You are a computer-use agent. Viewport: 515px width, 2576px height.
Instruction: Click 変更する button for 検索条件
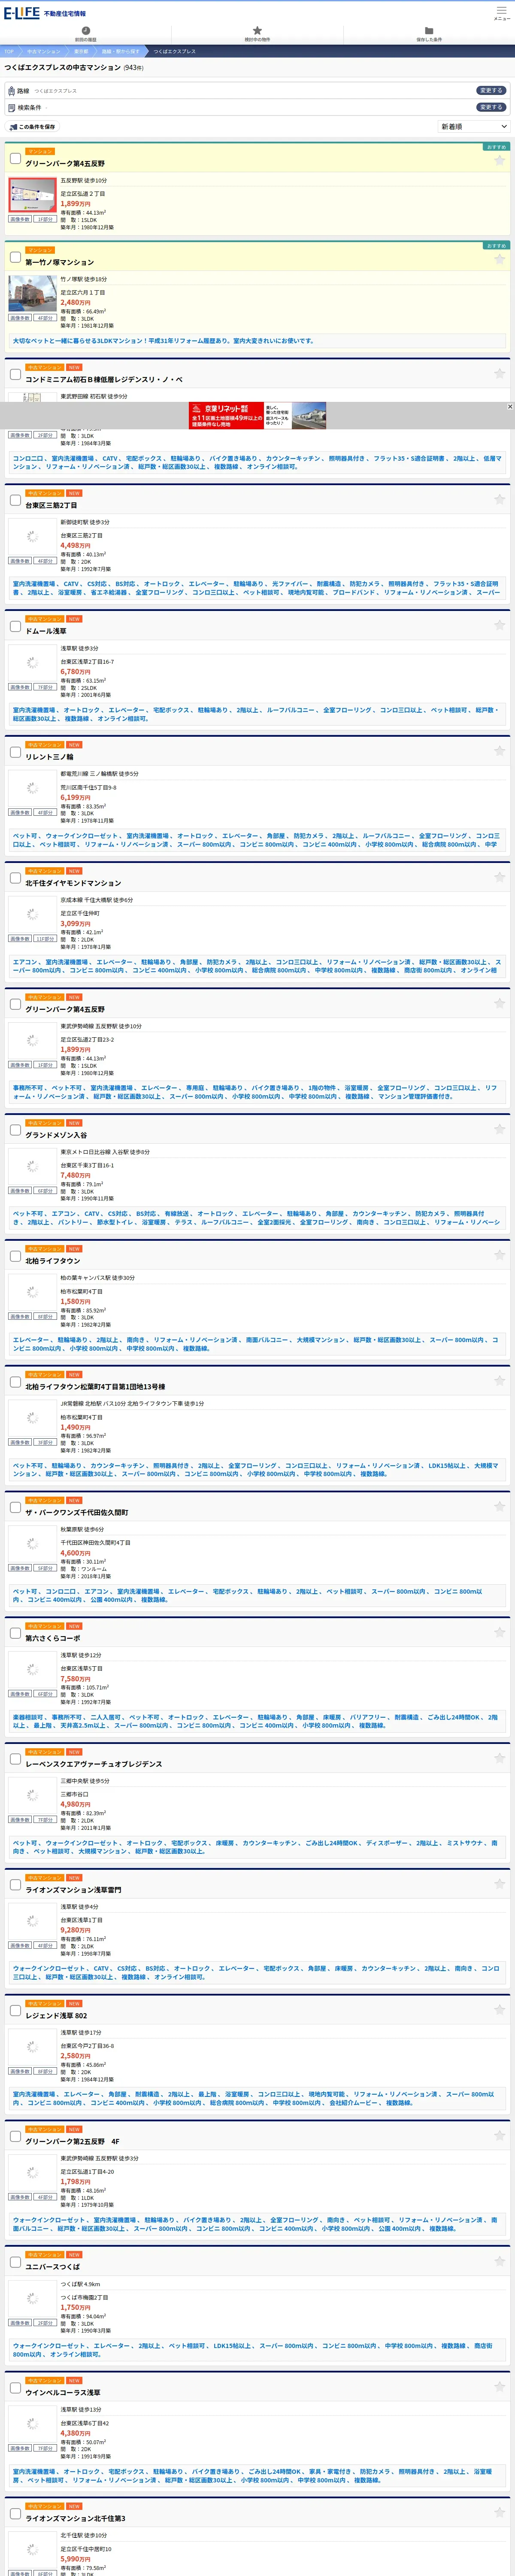pos(491,107)
